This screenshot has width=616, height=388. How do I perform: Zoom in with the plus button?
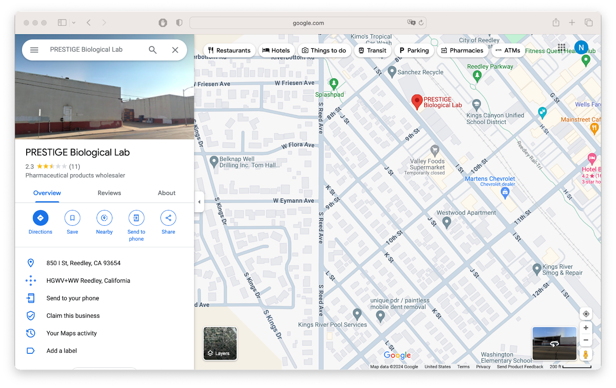pos(586,328)
